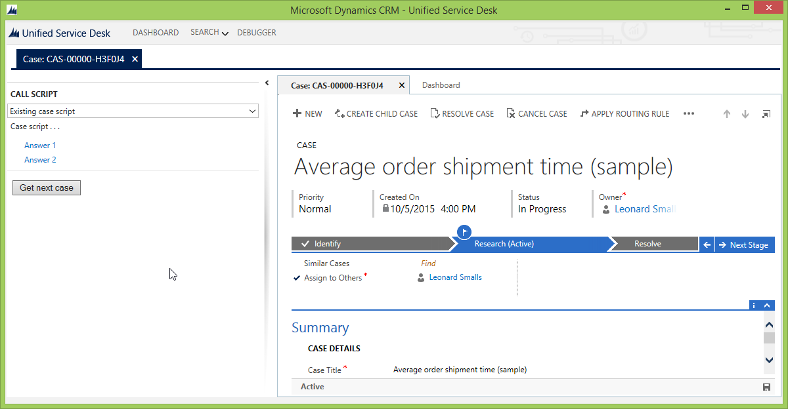788x409 pixels.
Task: Click the Case Title field value
Action: tap(460, 370)
